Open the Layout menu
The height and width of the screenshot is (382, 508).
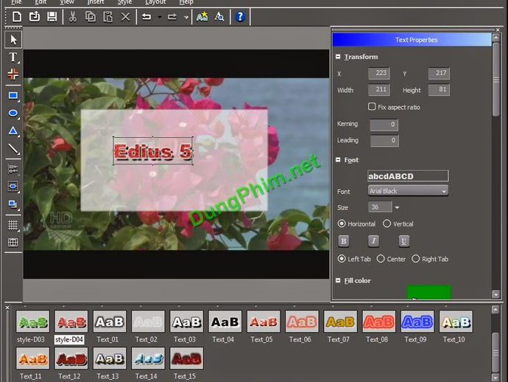coord(155,2)
